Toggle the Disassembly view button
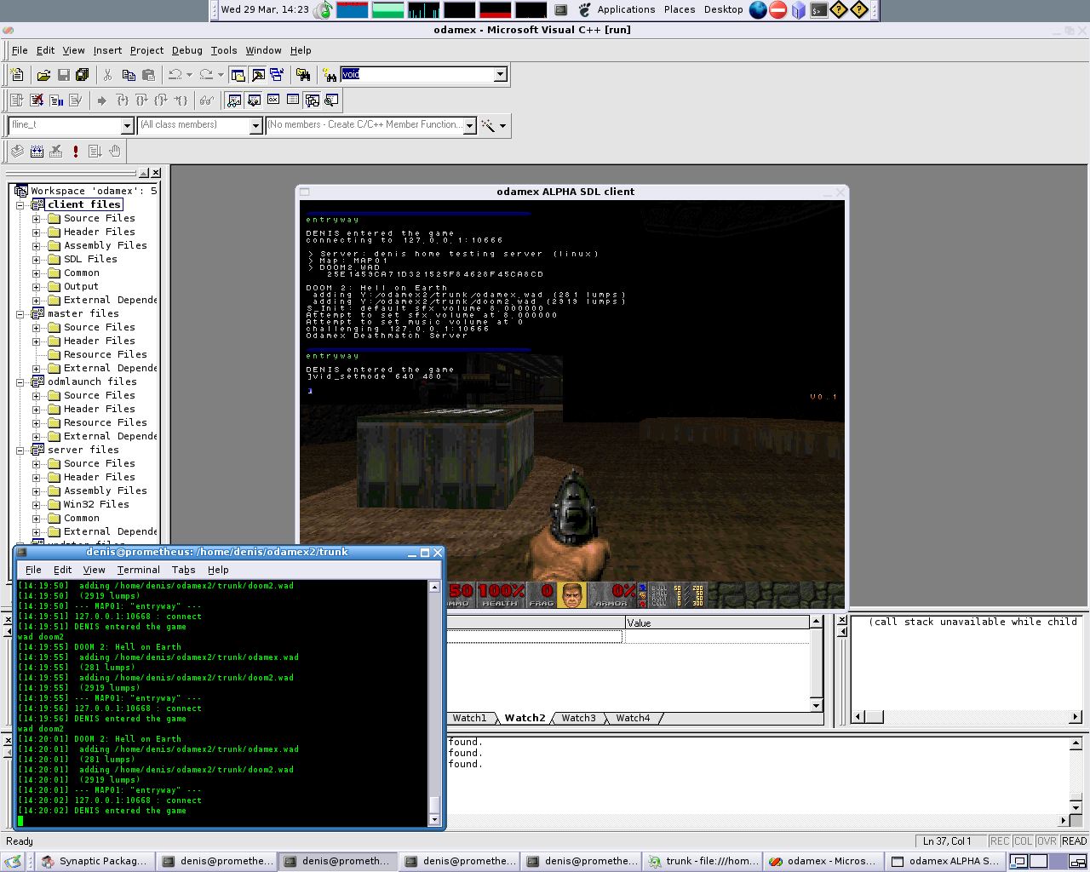 pyautogui.click(x=332, y=100)
